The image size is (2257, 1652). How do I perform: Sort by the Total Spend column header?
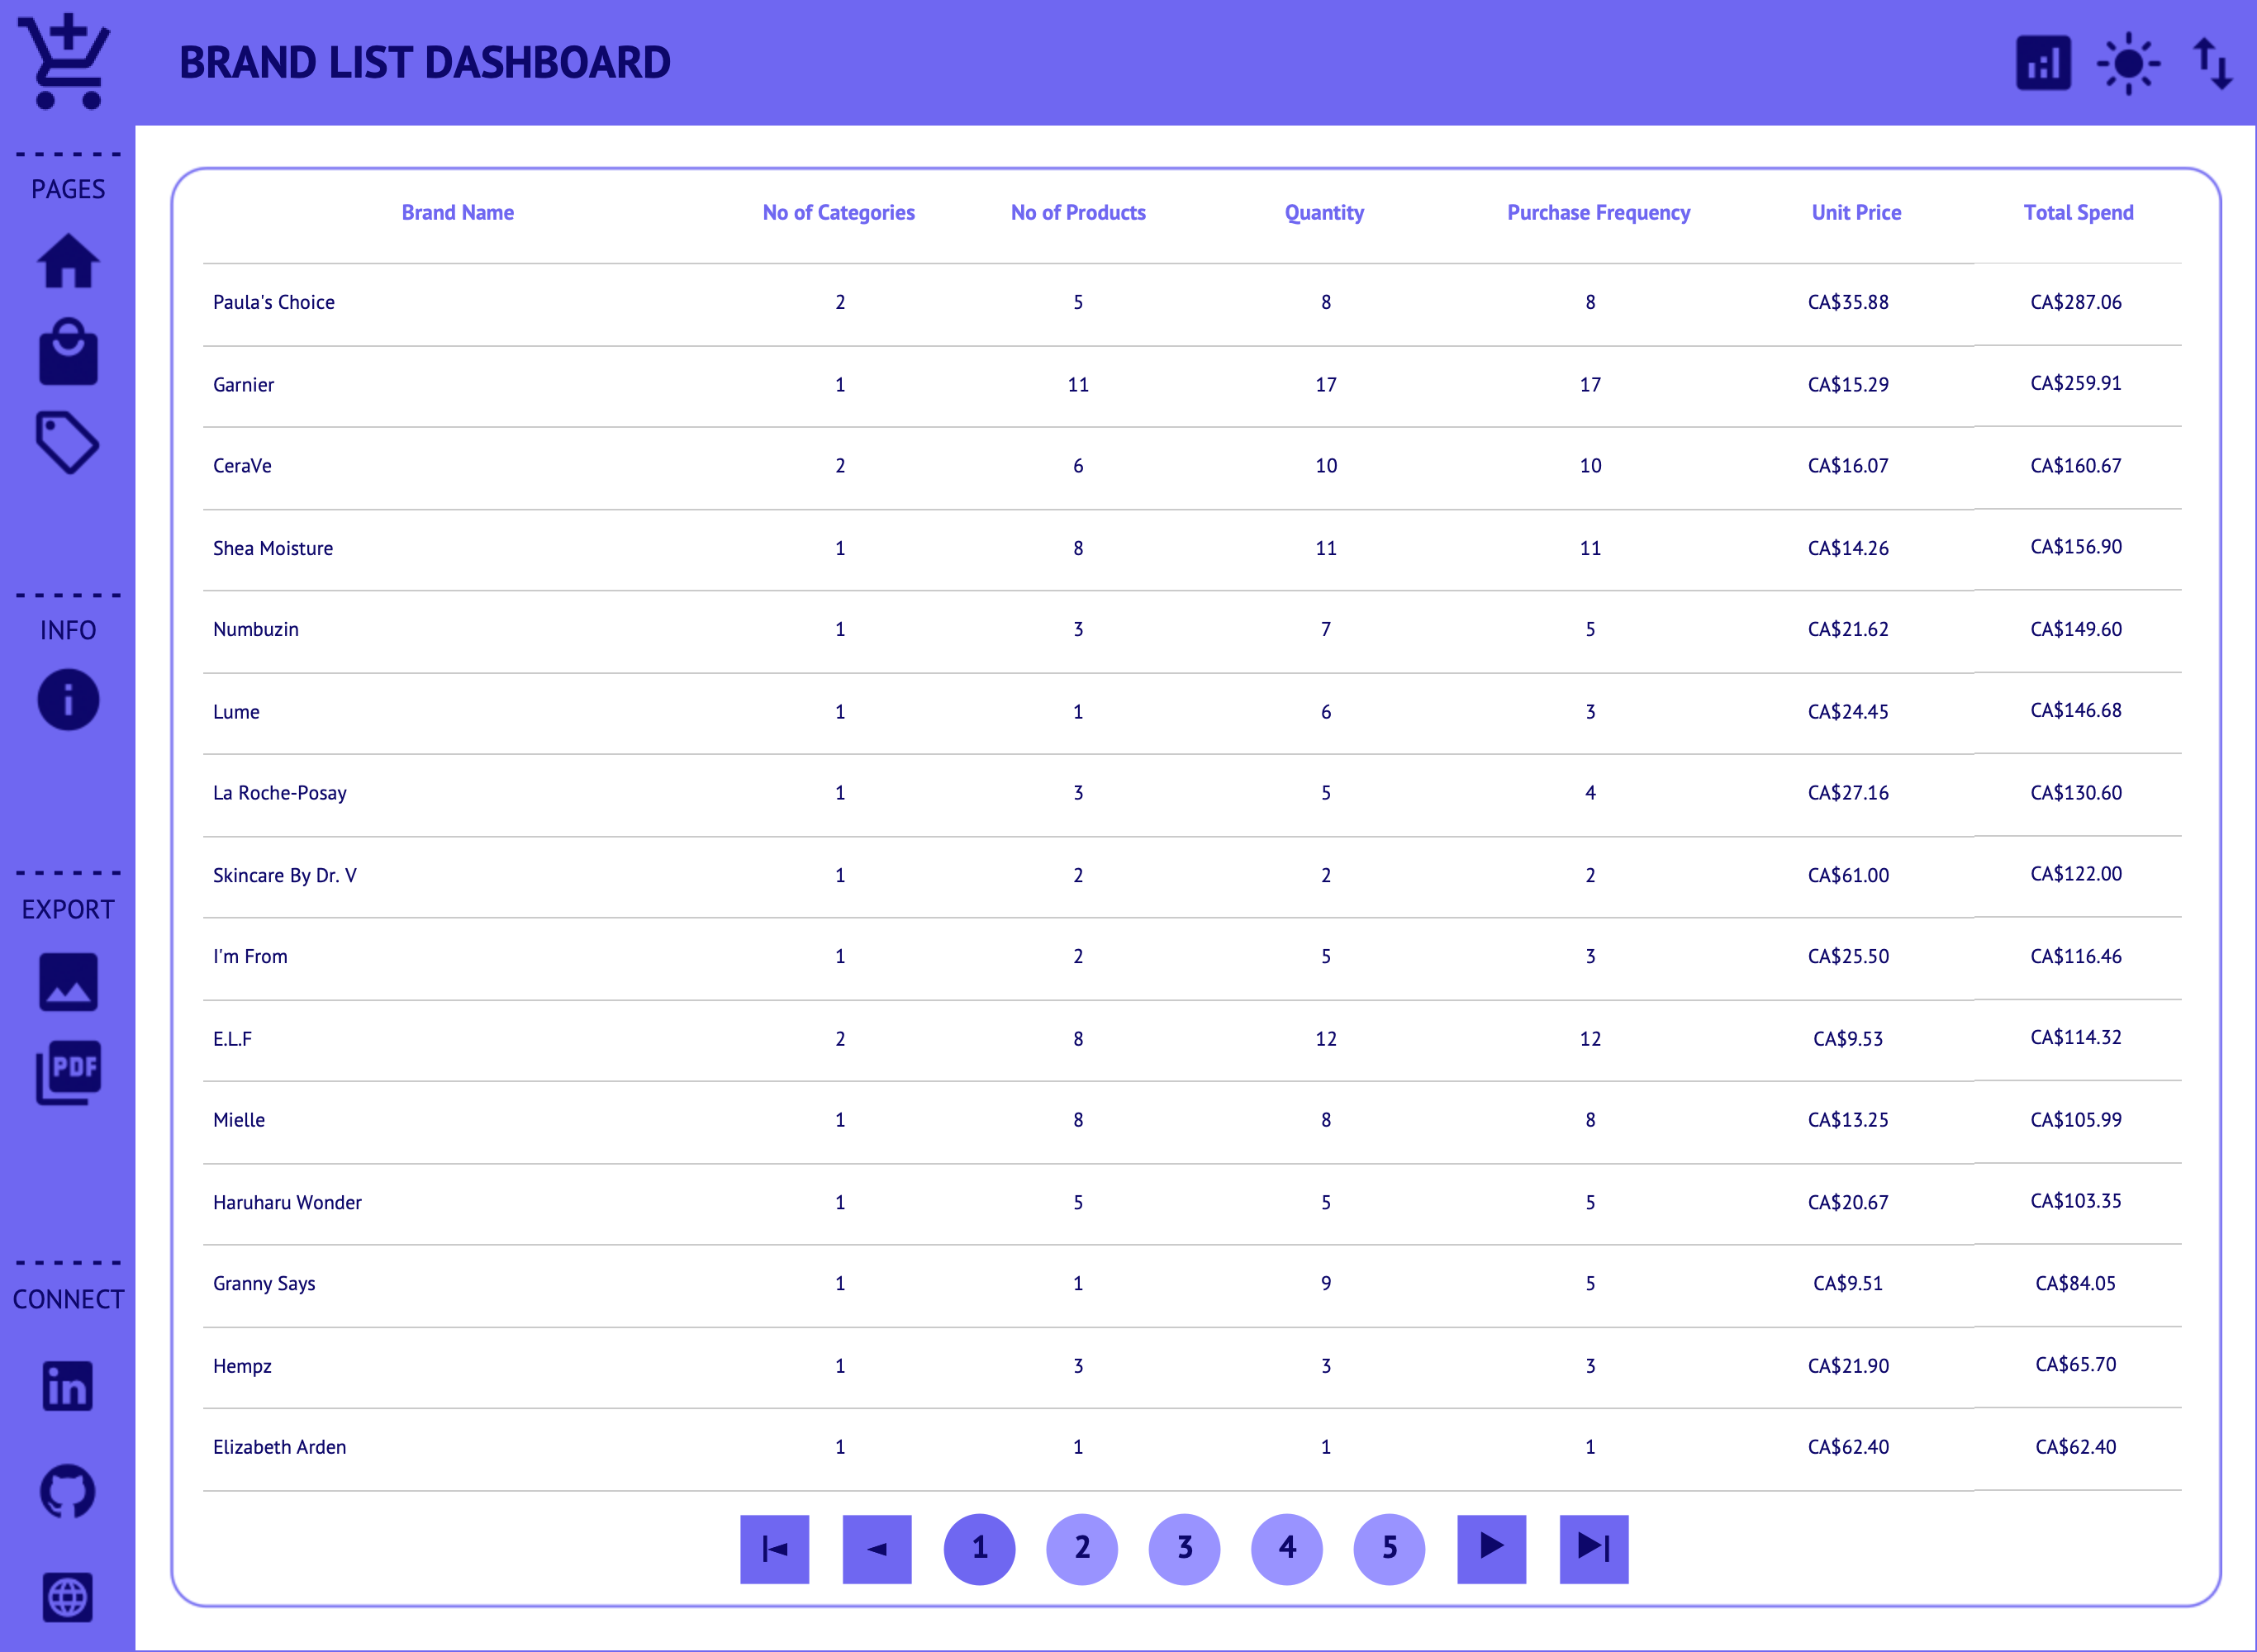point(2079,212)
